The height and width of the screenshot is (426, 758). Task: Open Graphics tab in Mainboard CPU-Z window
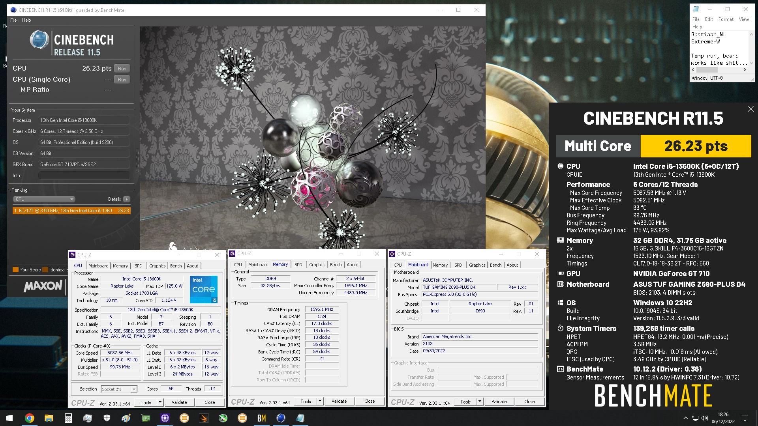pyautogui.click(x=477, y=265)
